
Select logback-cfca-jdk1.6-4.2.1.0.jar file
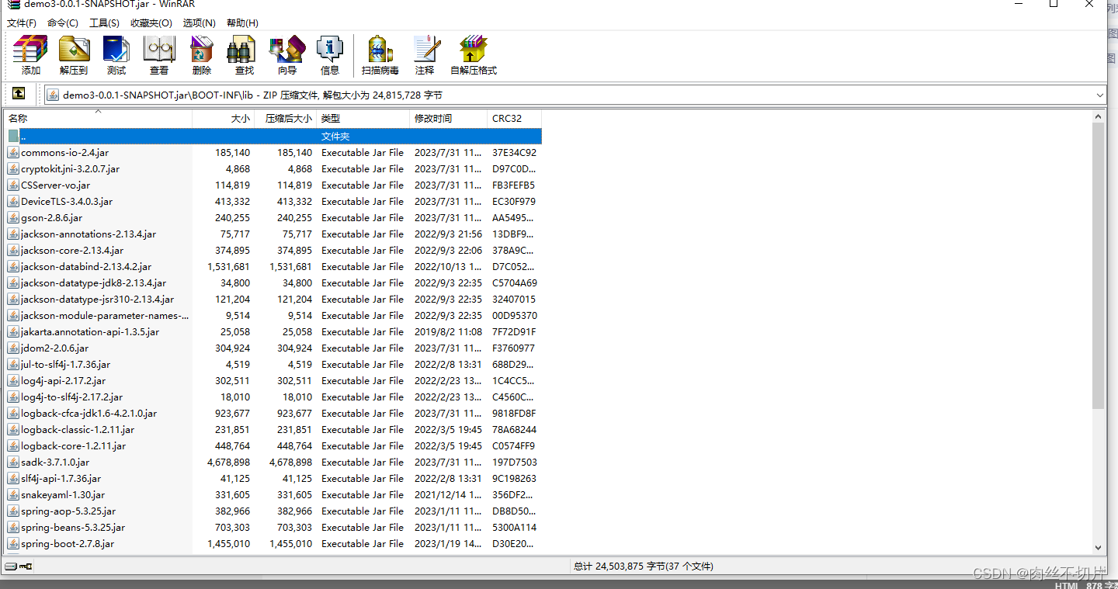(89, 414)
